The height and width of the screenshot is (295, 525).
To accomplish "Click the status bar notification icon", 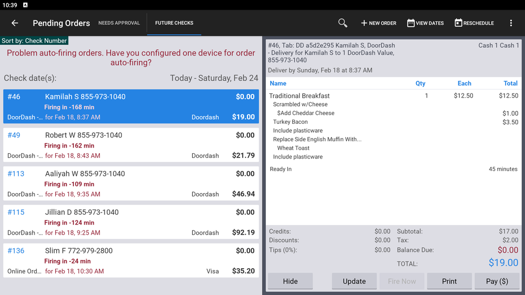I will click(x=25, y=5).
